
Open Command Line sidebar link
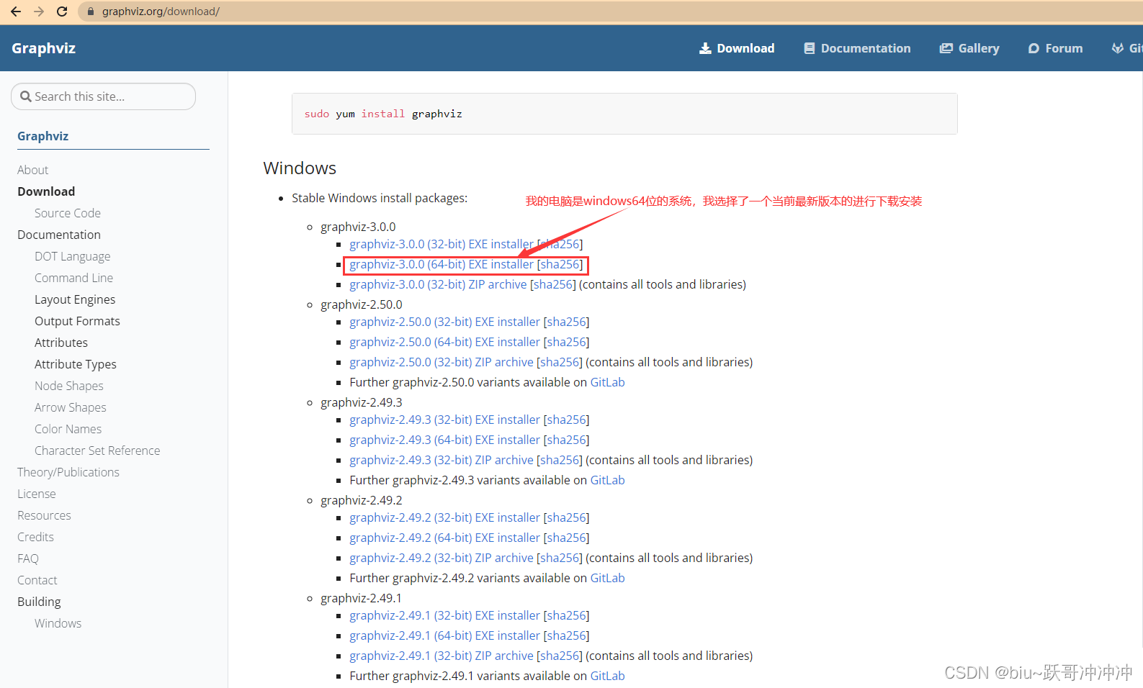tap(74, 278)
